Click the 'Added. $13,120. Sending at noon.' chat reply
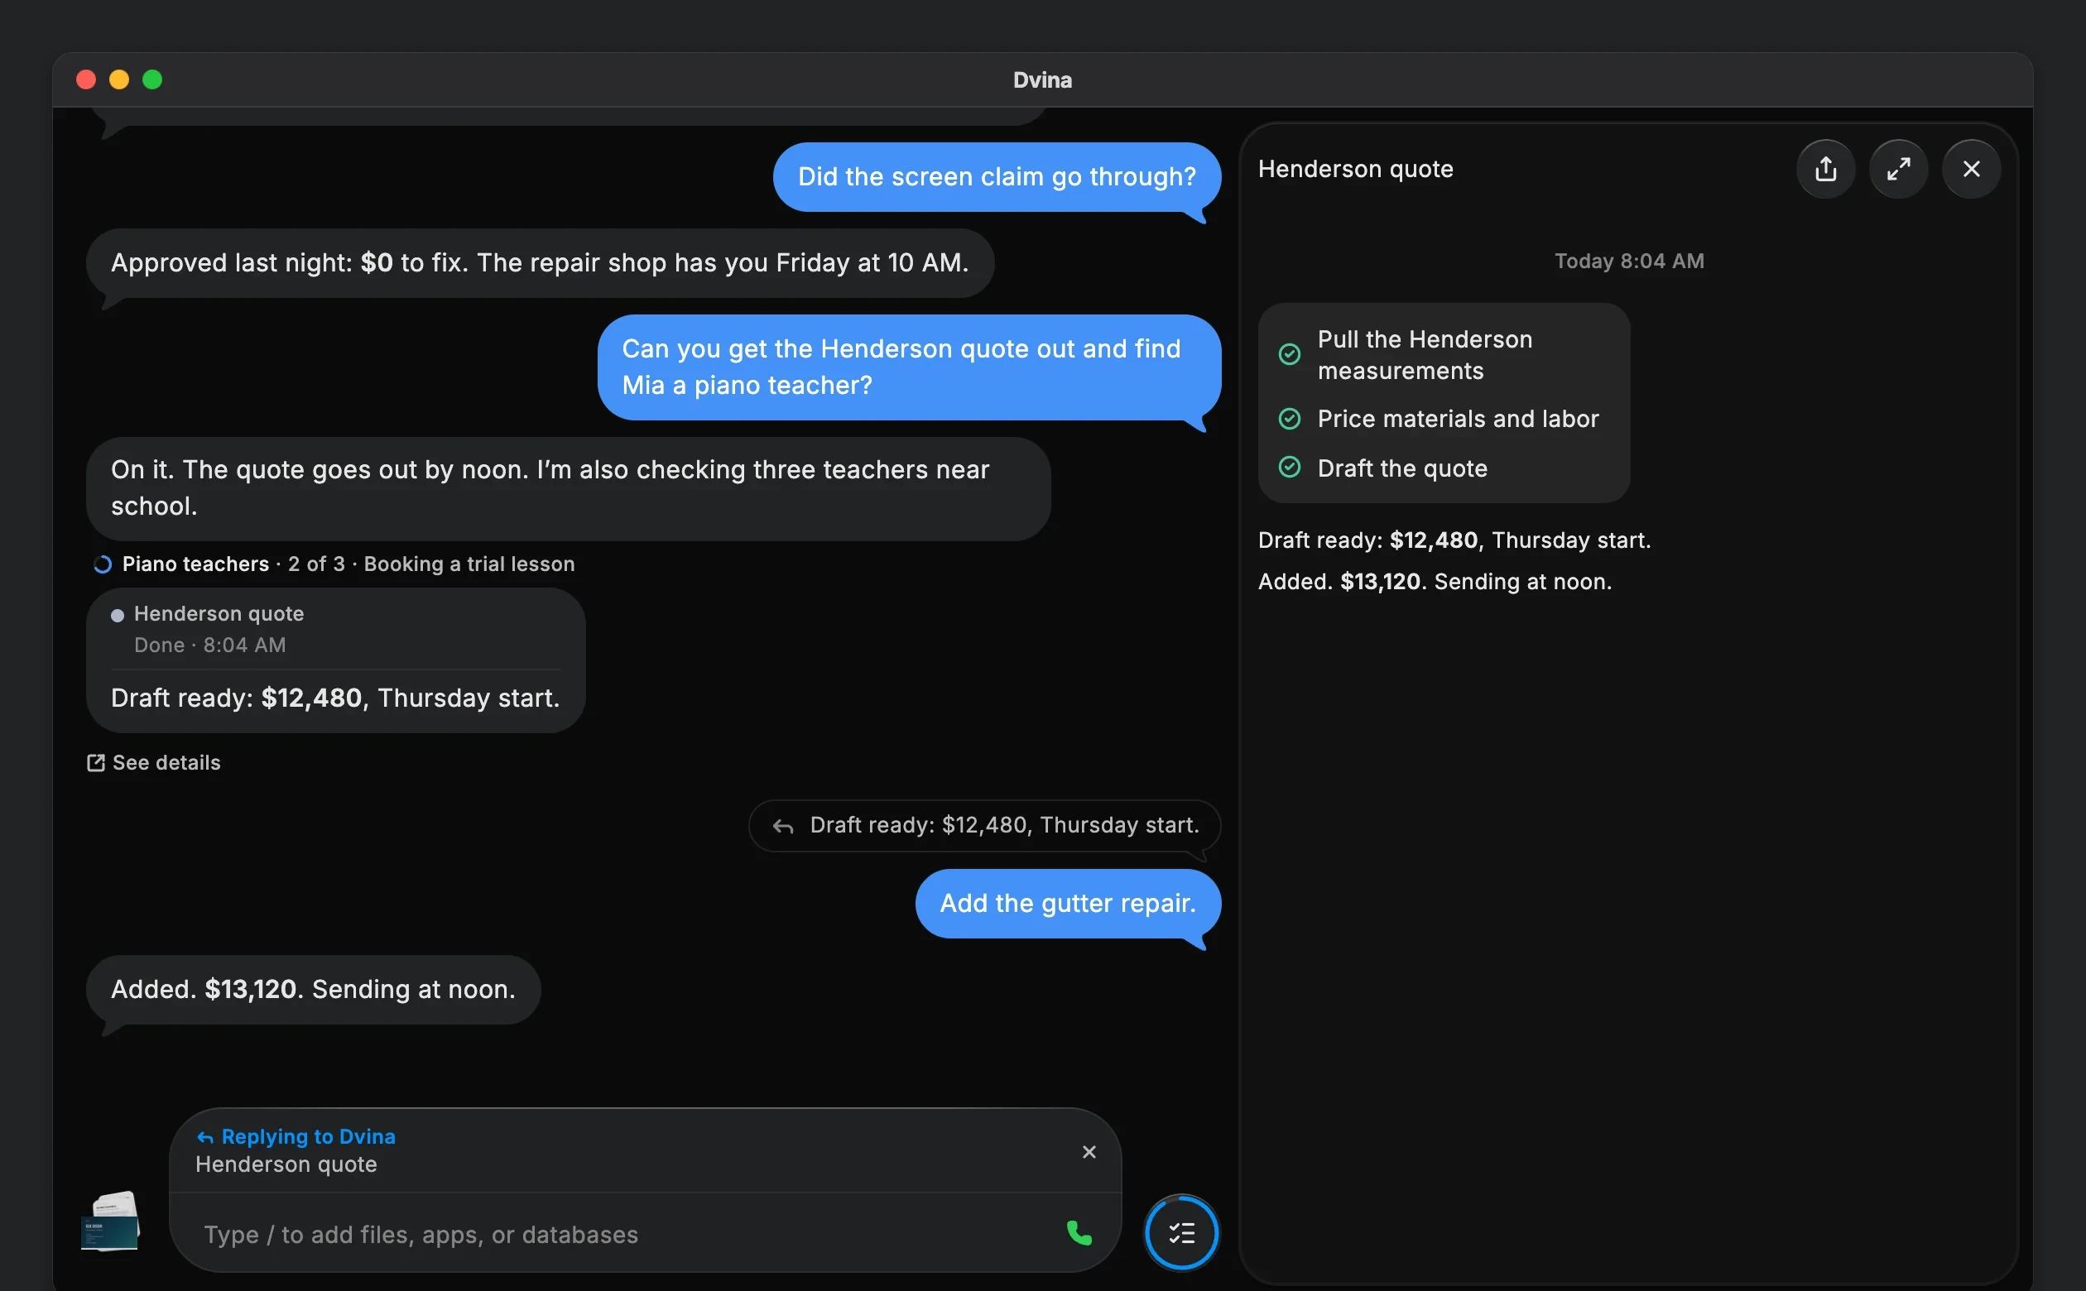2086x1291 pixels. [x=314, y=989]
